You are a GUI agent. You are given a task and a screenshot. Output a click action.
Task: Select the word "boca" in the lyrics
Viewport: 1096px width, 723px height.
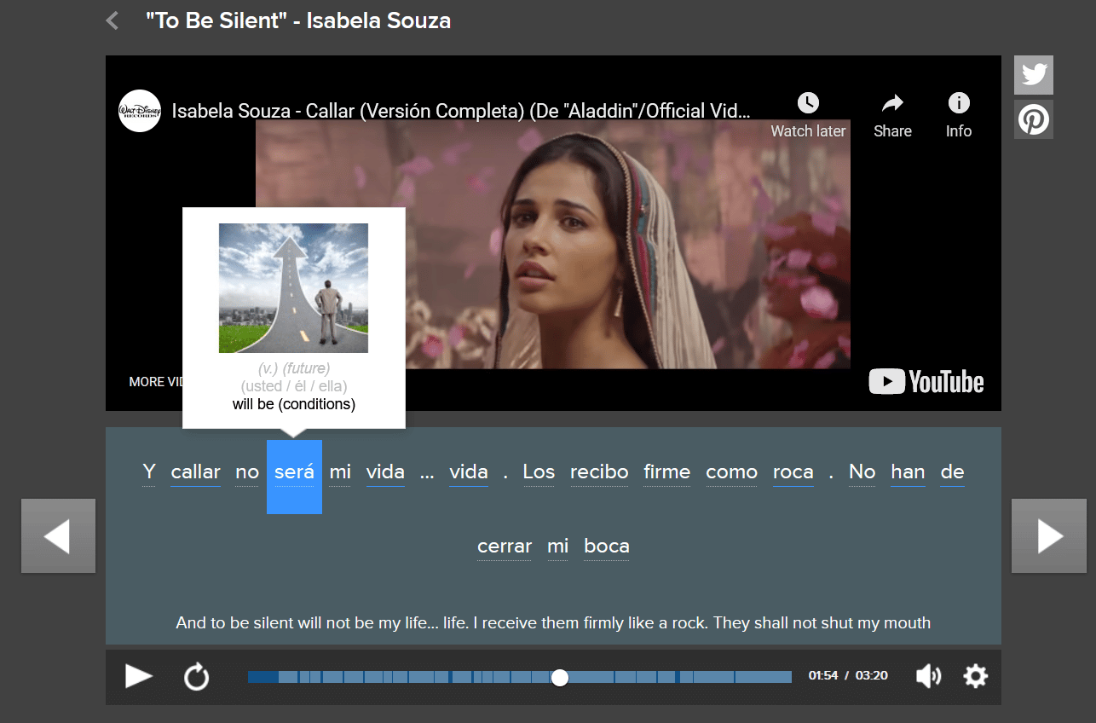606,547
